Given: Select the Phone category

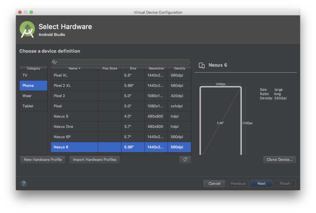Looking at the screenshot, I should point(33,86).
